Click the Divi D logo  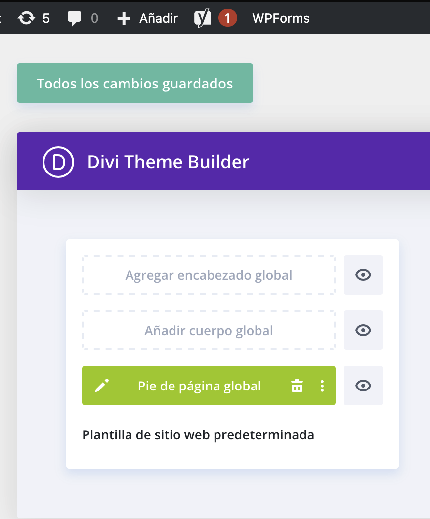click(x=58, y=162)
